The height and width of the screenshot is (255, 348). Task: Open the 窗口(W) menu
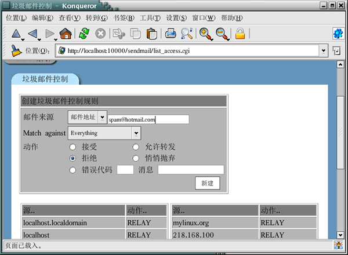(x=204, y=18)
